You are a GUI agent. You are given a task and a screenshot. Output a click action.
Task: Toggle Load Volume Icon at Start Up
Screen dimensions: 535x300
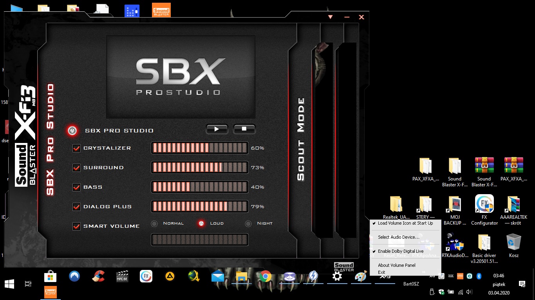coord(405,223)
